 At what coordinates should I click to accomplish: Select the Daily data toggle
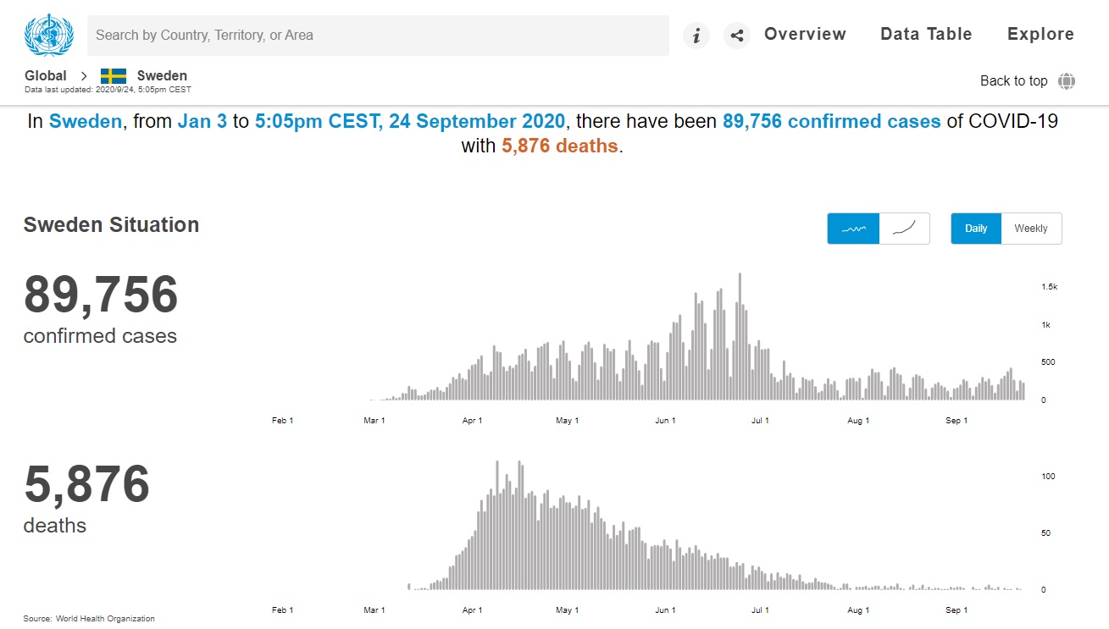coord(976,229)
